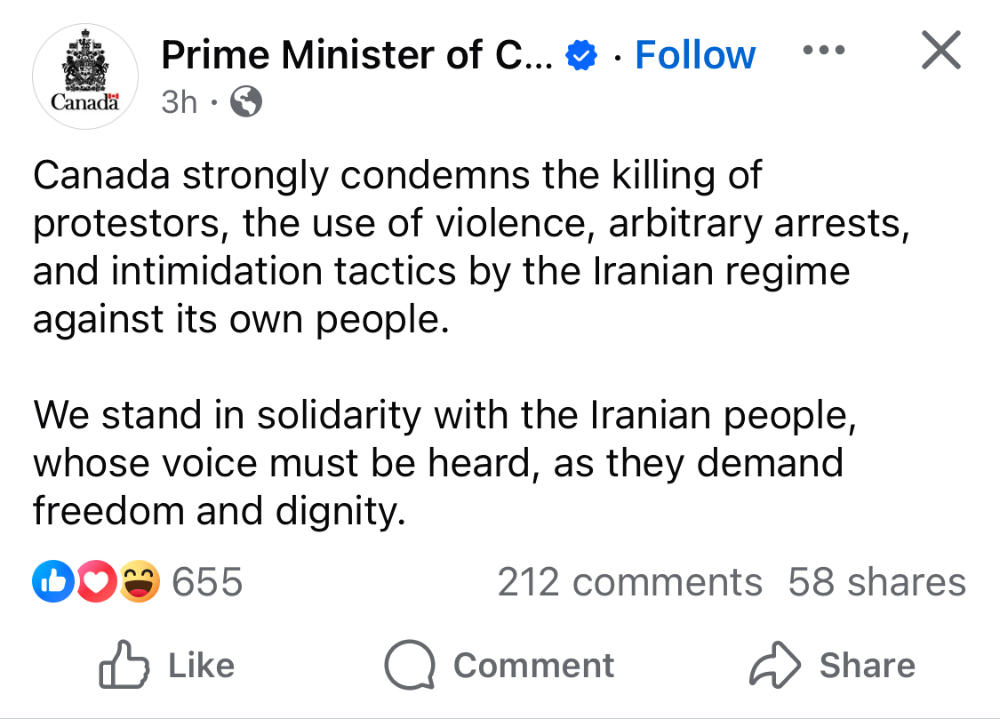Viewport: 1000px width, 719px height.
Task: Open the Canada coat of arms profile picture
Action: coord(84,76)
